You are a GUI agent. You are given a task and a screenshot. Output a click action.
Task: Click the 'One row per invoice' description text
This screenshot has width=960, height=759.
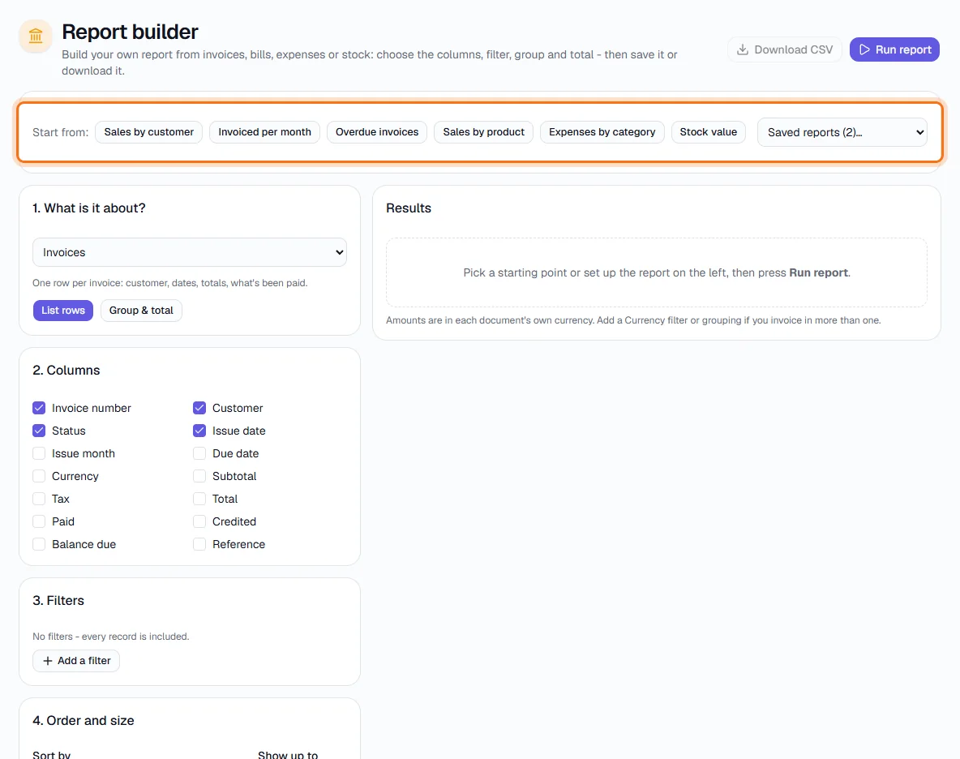(x=169, y=283)
